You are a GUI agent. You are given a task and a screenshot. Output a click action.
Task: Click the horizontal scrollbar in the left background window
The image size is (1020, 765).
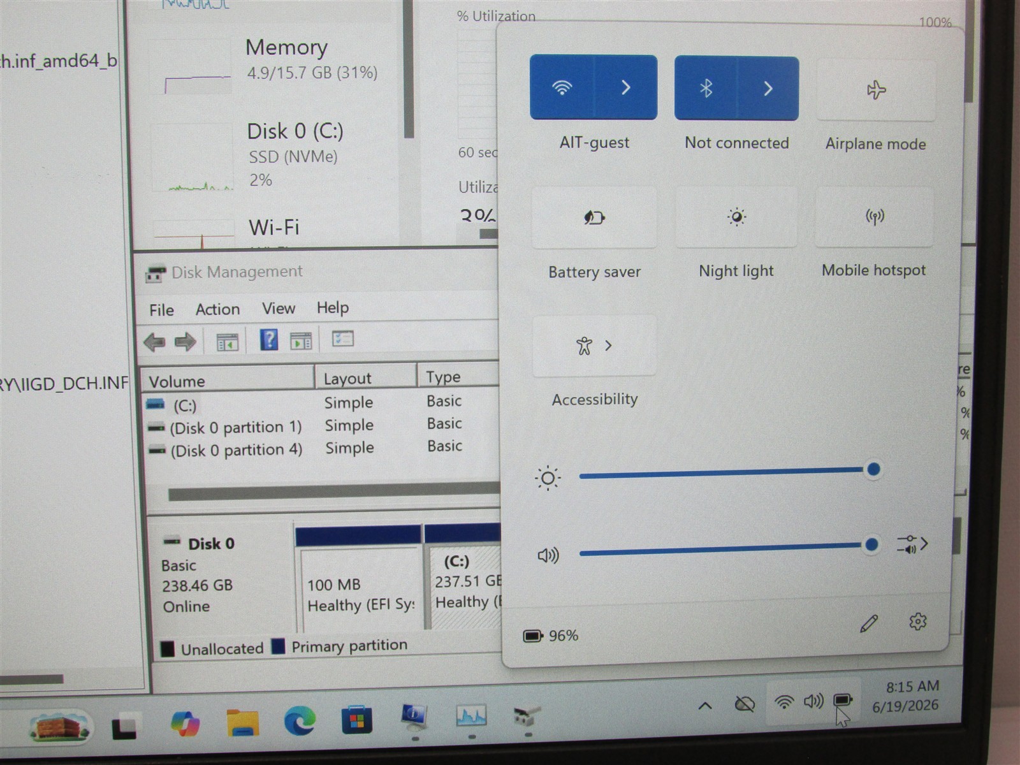click(32, 680)
